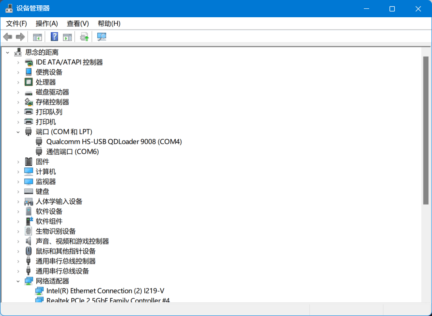Viewport: 432px width, 316px height.
Task: Expand the 磁盘驱动器 category
Action: [18, 92]
